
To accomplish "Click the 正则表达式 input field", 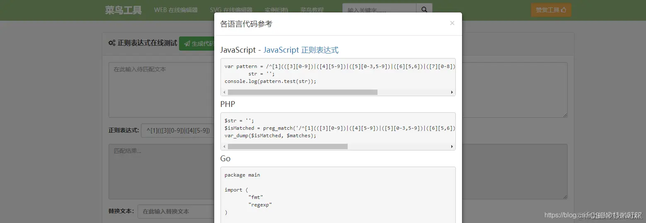I will pyautogui.click(x=177, y=130).
